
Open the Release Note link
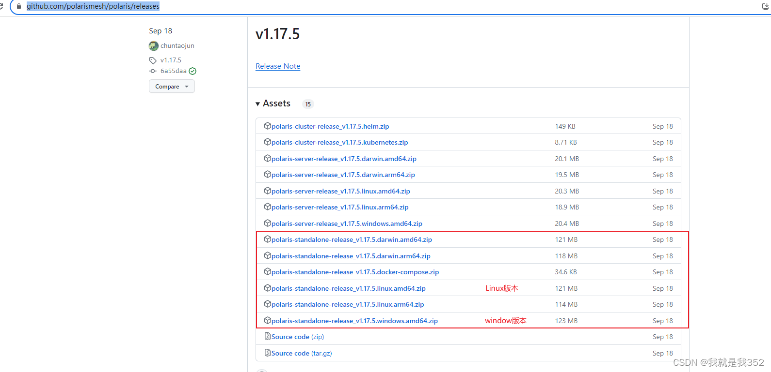click(278, 66)
